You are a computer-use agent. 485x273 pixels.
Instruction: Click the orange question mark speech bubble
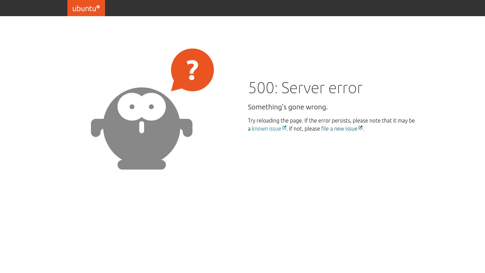tap(192, 70)
